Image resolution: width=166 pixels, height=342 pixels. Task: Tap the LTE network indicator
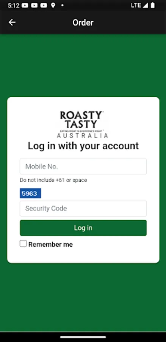coord(136,5)
